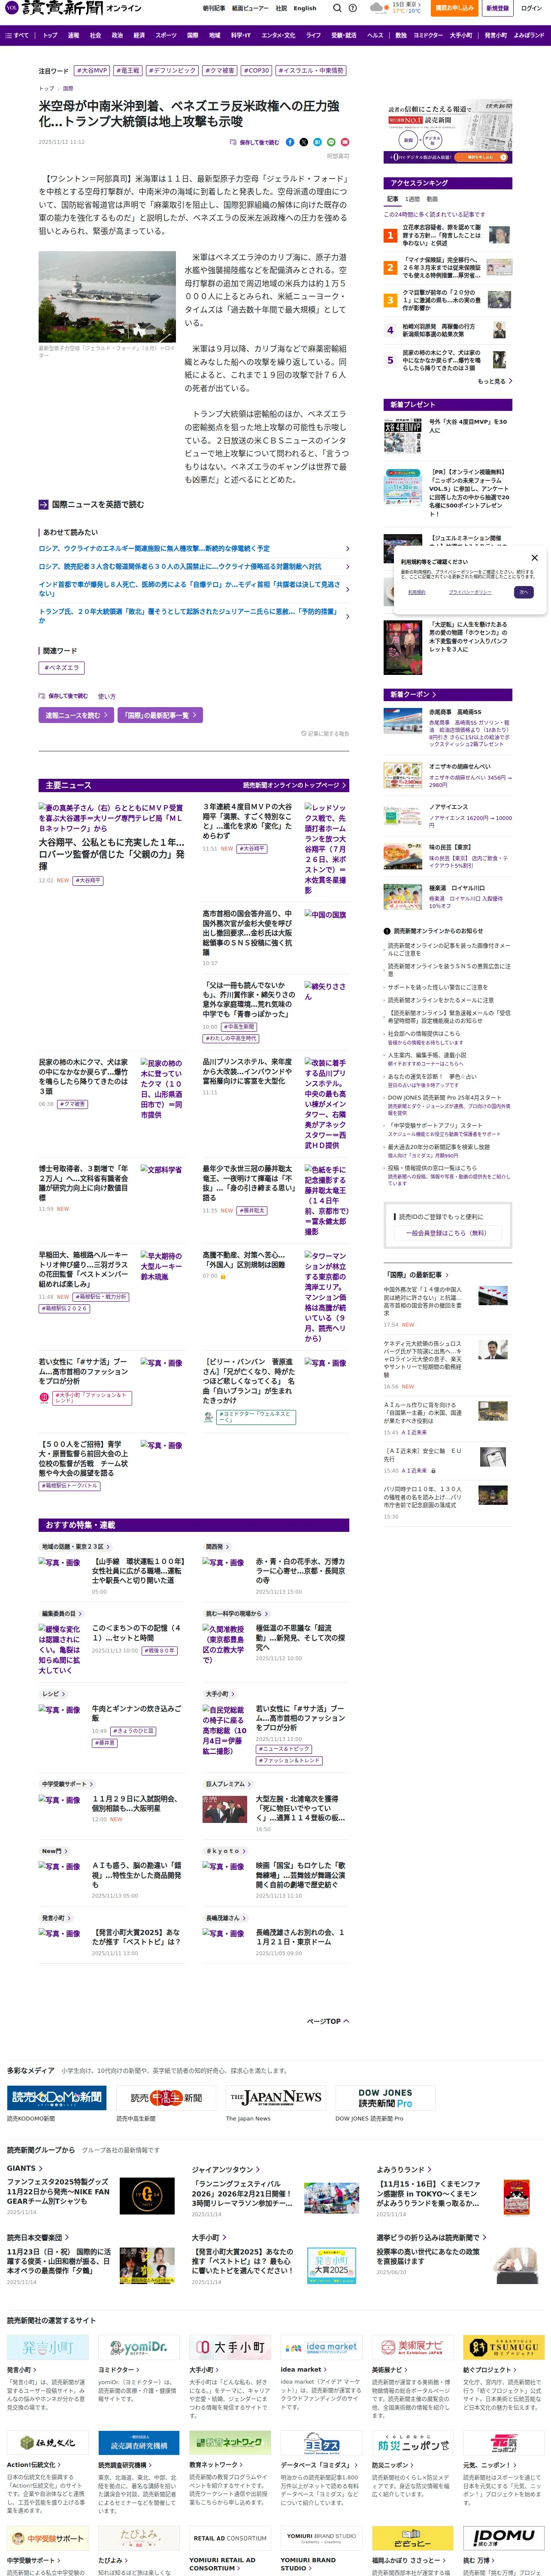Open the すべて hamburger menu
The image size is (551, 2576).
click(x=17, y=35)
